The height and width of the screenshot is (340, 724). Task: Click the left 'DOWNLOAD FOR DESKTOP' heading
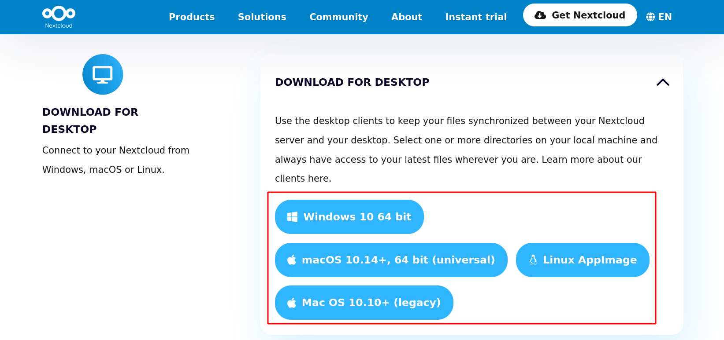pos(90,121)
